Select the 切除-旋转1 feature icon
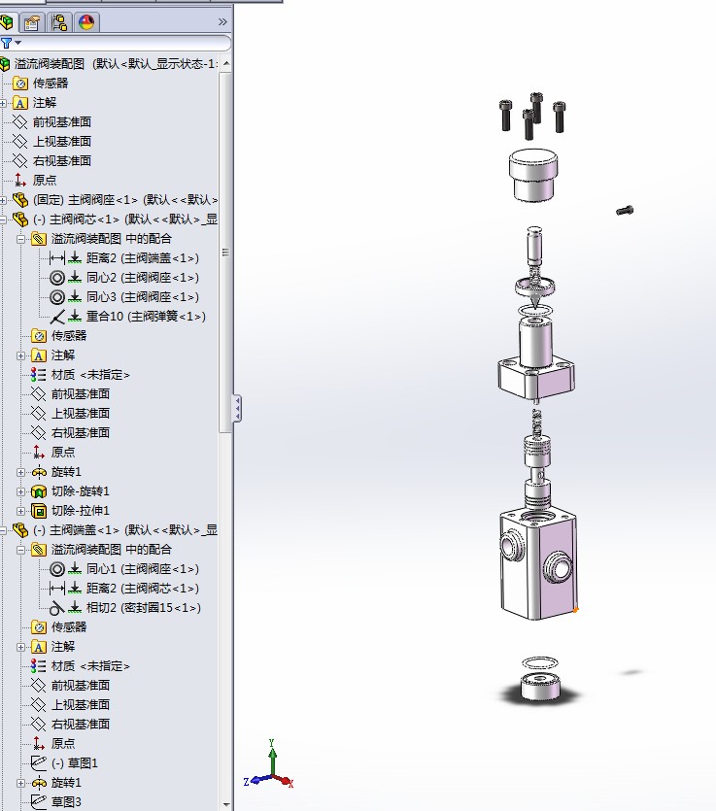Viewport: 716px width, 811px height. (x=39, y=491)
